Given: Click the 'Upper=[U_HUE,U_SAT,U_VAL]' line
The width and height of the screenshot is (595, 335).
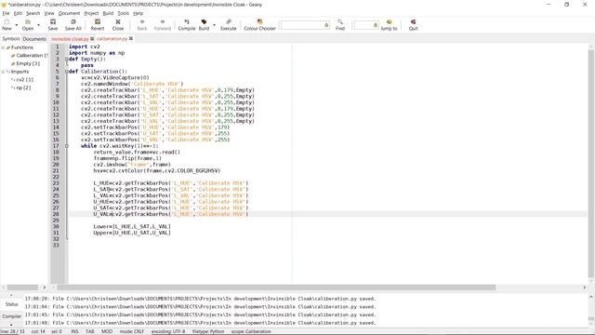Looking at the screenshot, I should [132, 233].
